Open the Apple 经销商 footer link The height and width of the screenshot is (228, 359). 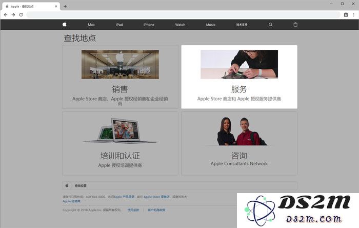[72, 201]
